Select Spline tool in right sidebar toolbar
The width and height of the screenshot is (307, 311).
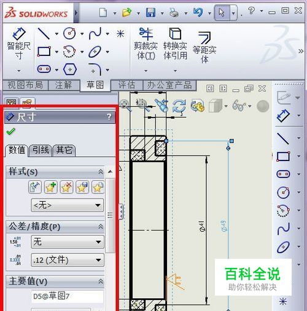click(284, 228)
